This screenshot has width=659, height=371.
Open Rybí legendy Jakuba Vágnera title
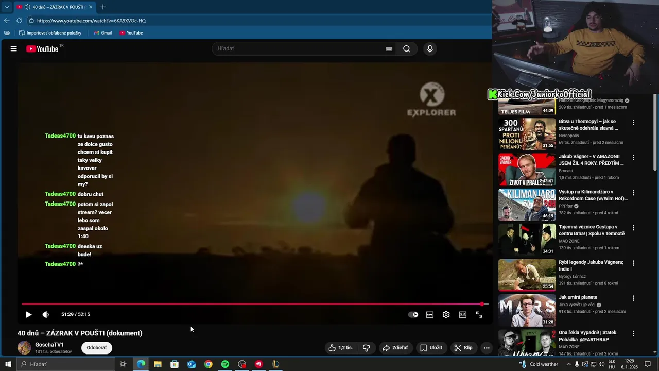(591, 265)
